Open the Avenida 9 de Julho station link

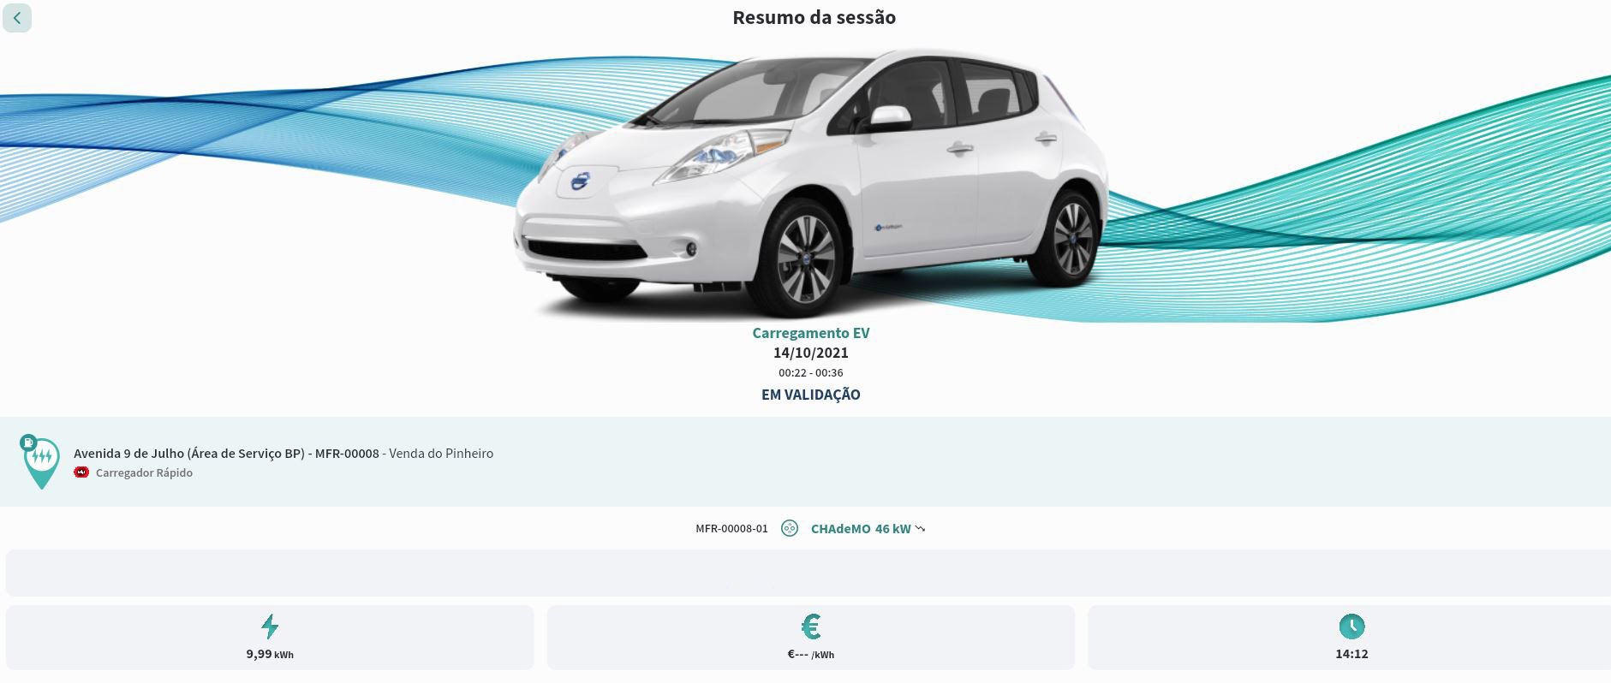(283, 454)
